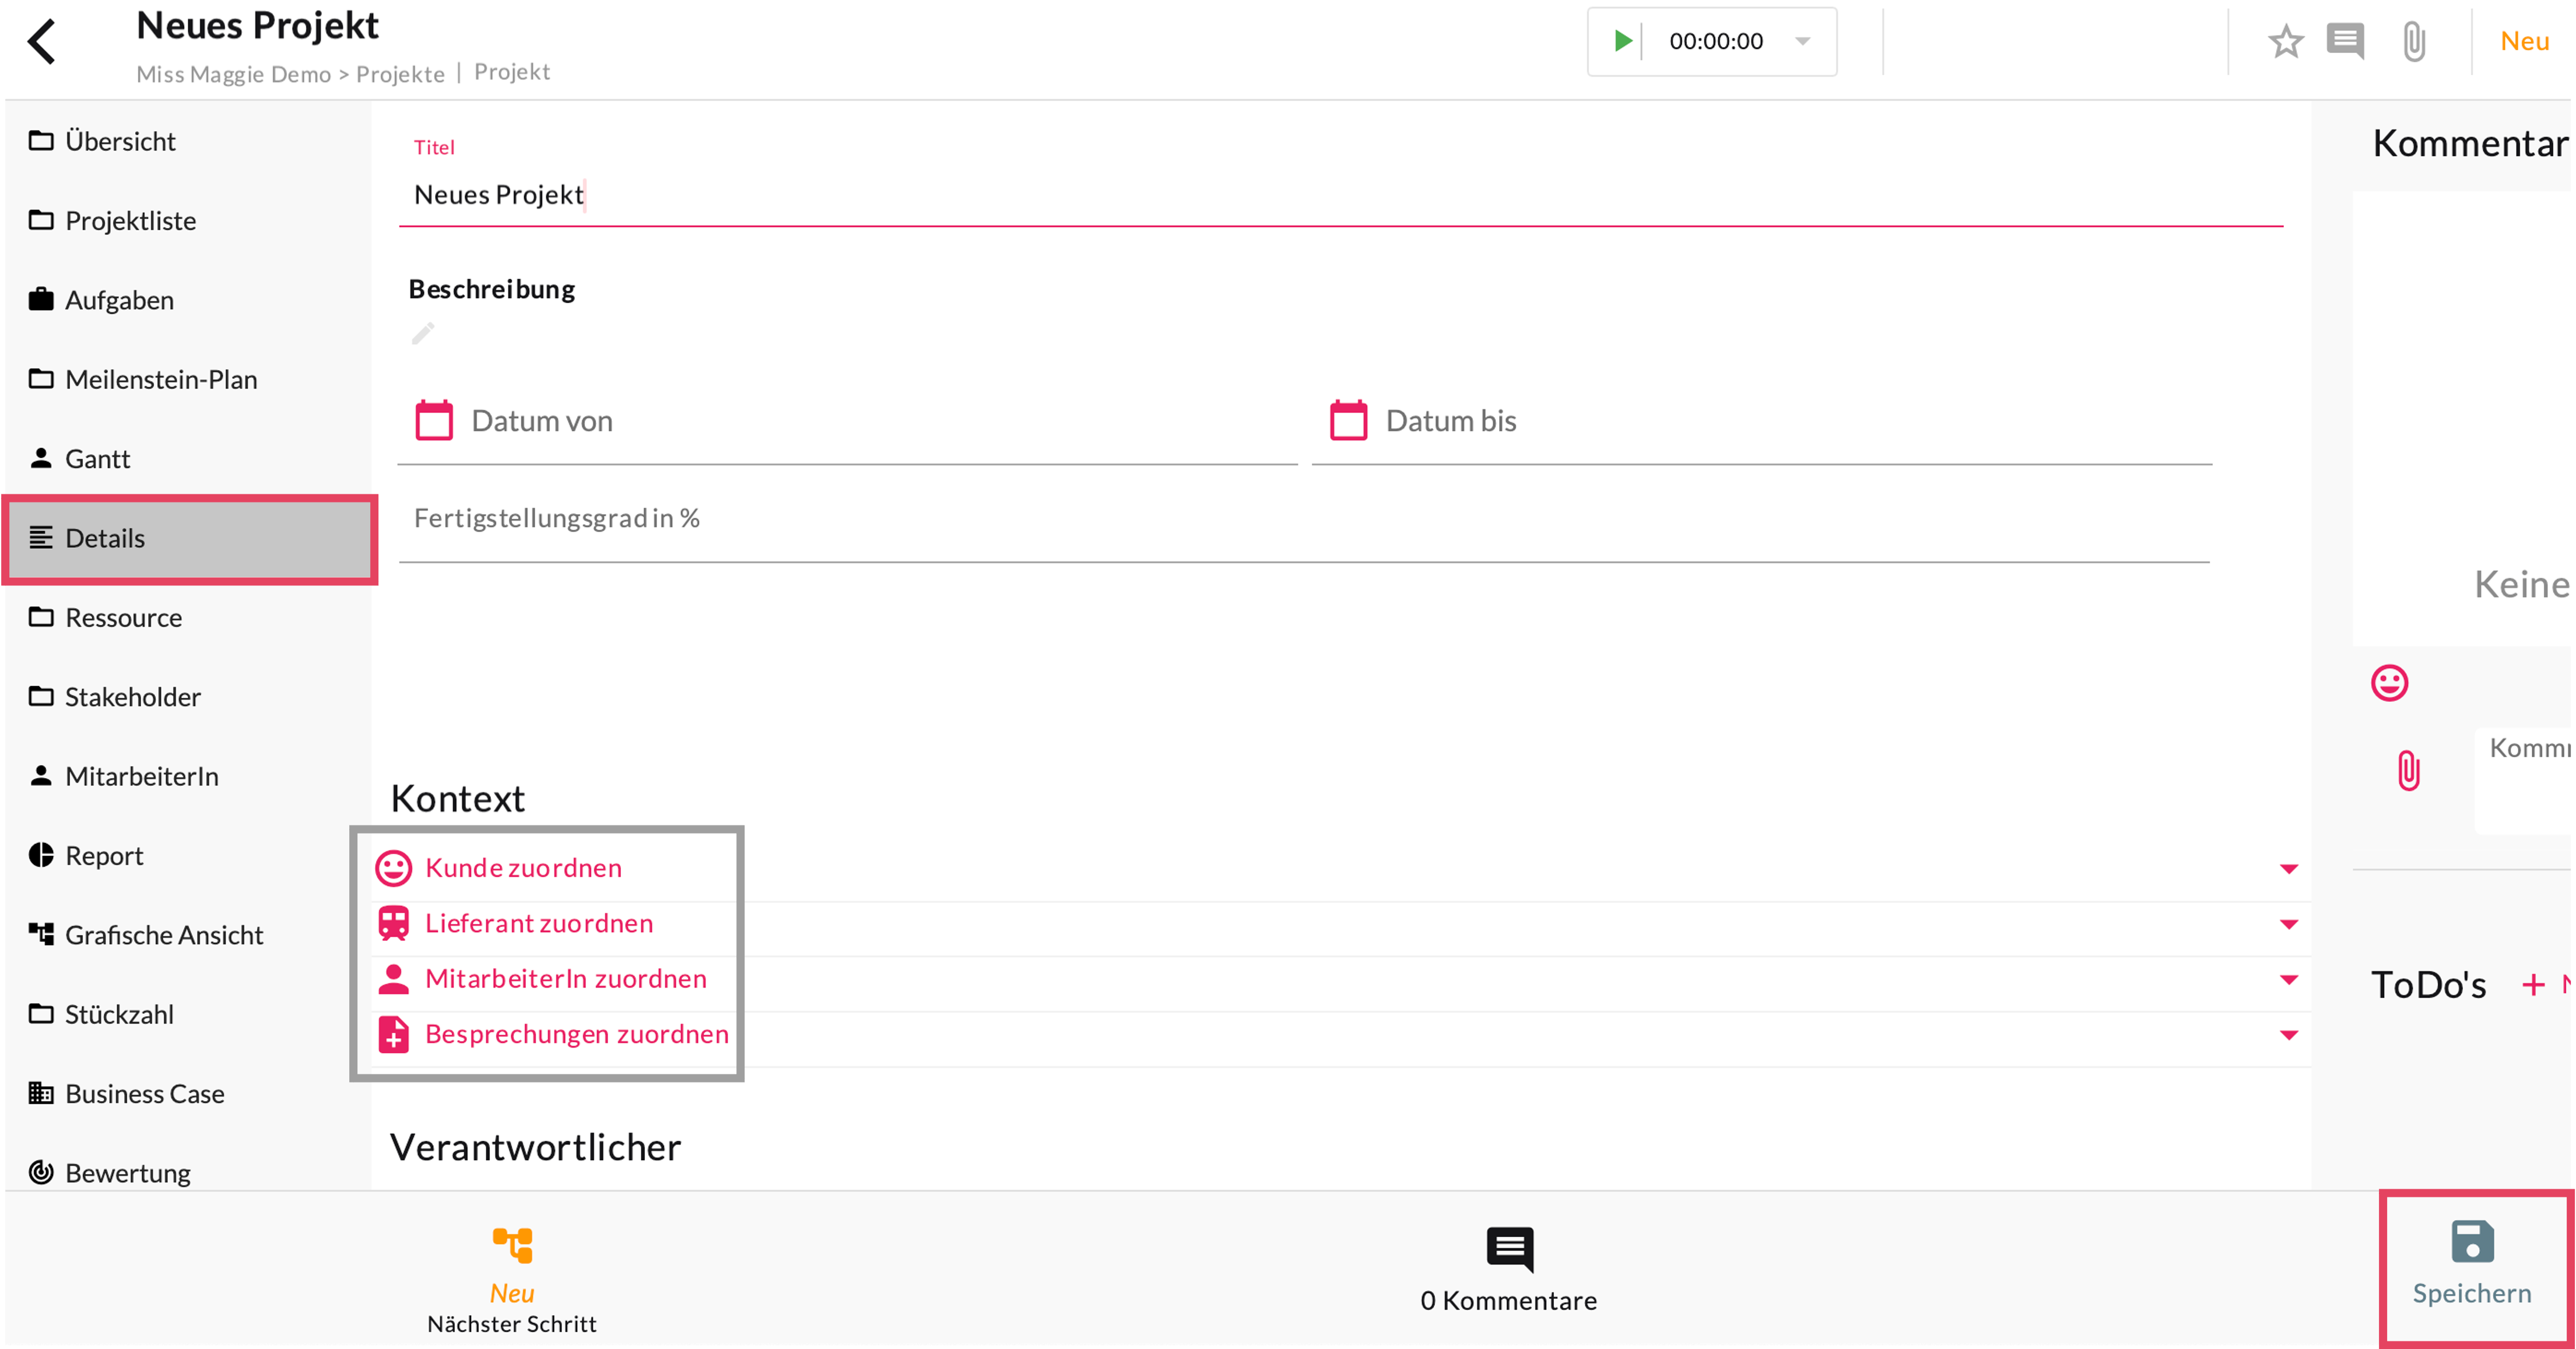
Task: Switch to Gantt view in sidebar
Action: pos(97,459)
